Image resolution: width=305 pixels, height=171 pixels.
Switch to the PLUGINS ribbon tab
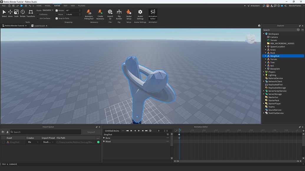82,6
